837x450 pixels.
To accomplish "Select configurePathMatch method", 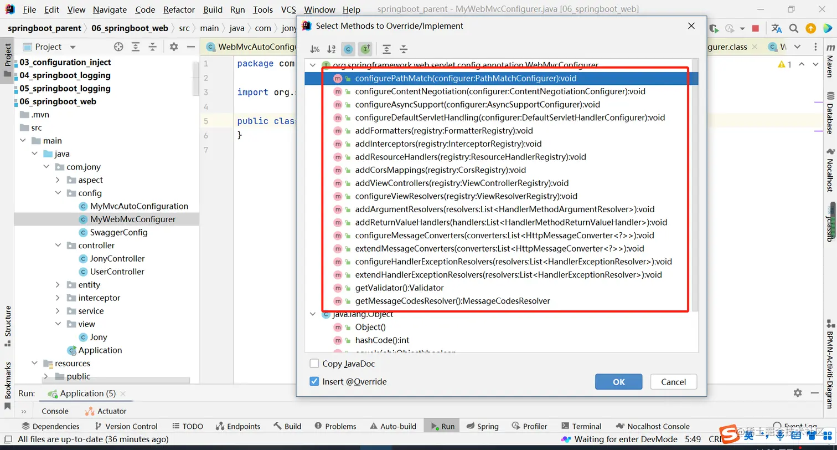I will point(502,79).
